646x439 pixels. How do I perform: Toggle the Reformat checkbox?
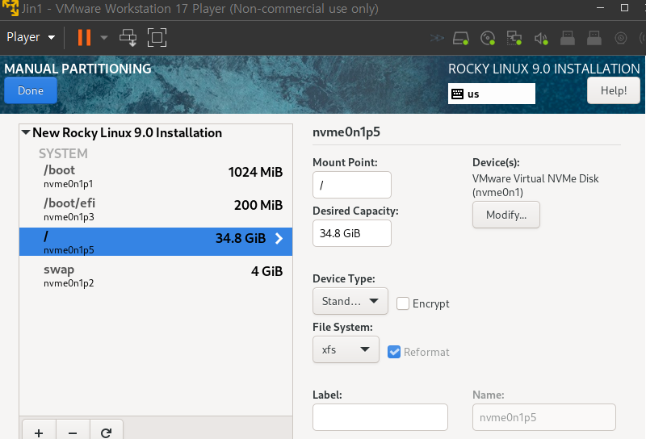click(x=394, y=352)
